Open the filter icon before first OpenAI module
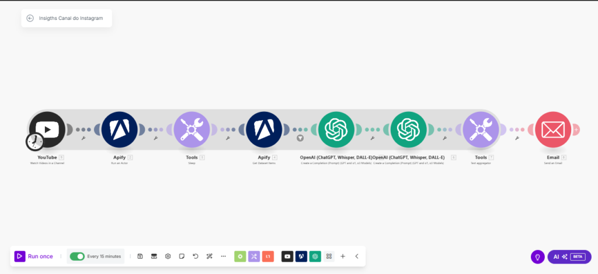 pos(300,138)
